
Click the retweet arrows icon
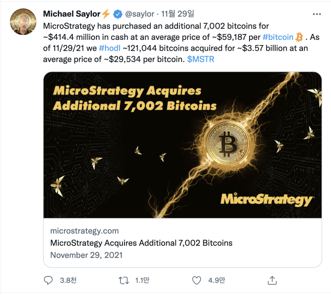click(x=124, y=280)
